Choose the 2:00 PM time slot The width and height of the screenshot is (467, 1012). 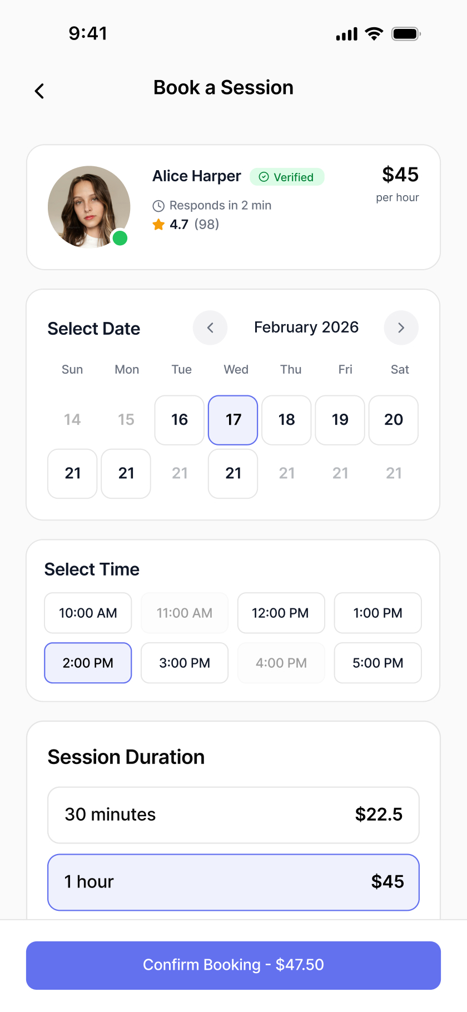point(88,663)
